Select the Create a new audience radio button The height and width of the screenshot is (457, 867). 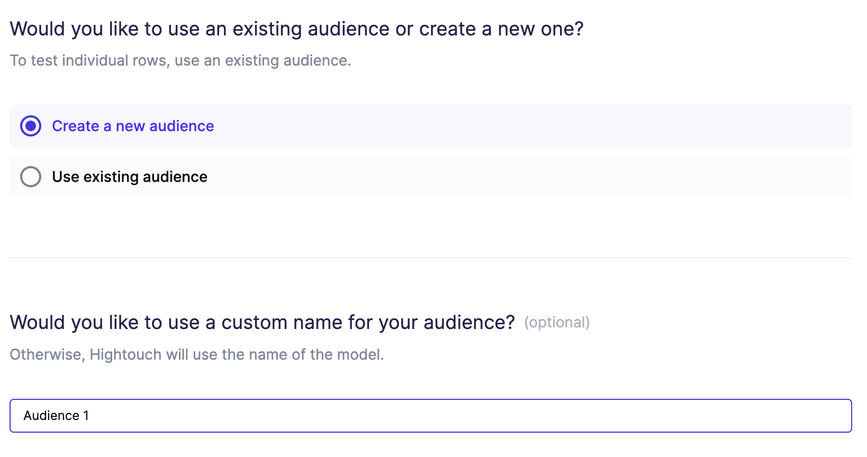pyautogui.click(x=31, y=126)
